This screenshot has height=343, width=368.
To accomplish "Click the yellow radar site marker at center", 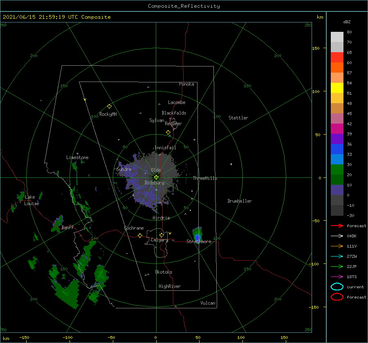I will point(156,177).
